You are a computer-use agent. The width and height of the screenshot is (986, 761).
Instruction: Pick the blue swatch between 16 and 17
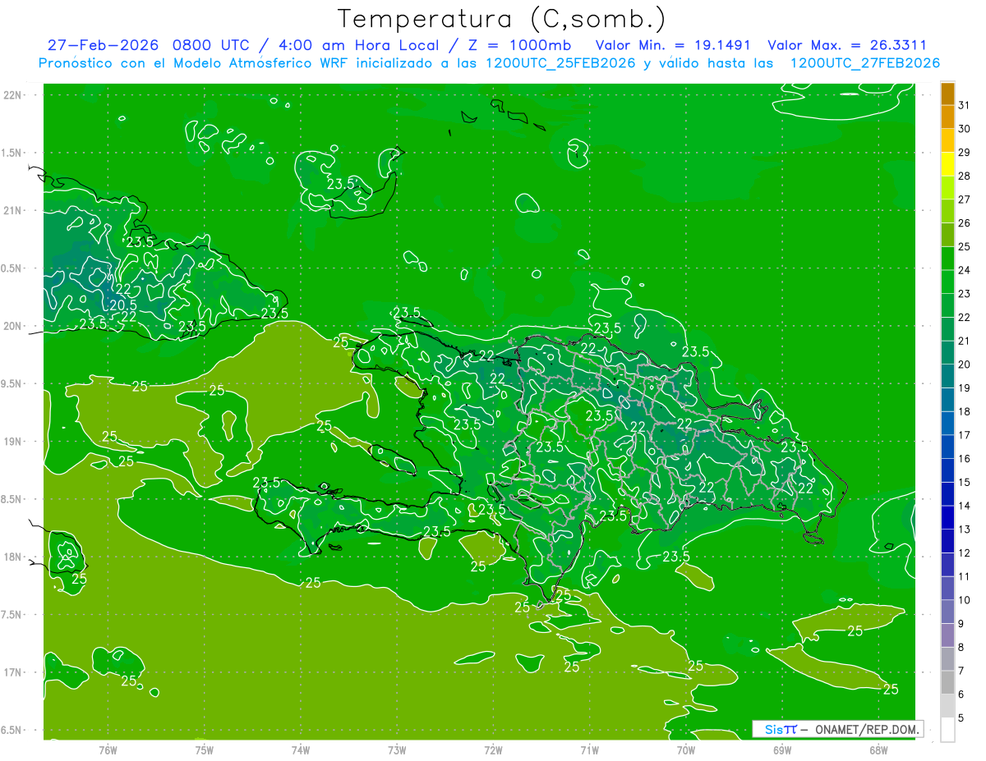947,447
